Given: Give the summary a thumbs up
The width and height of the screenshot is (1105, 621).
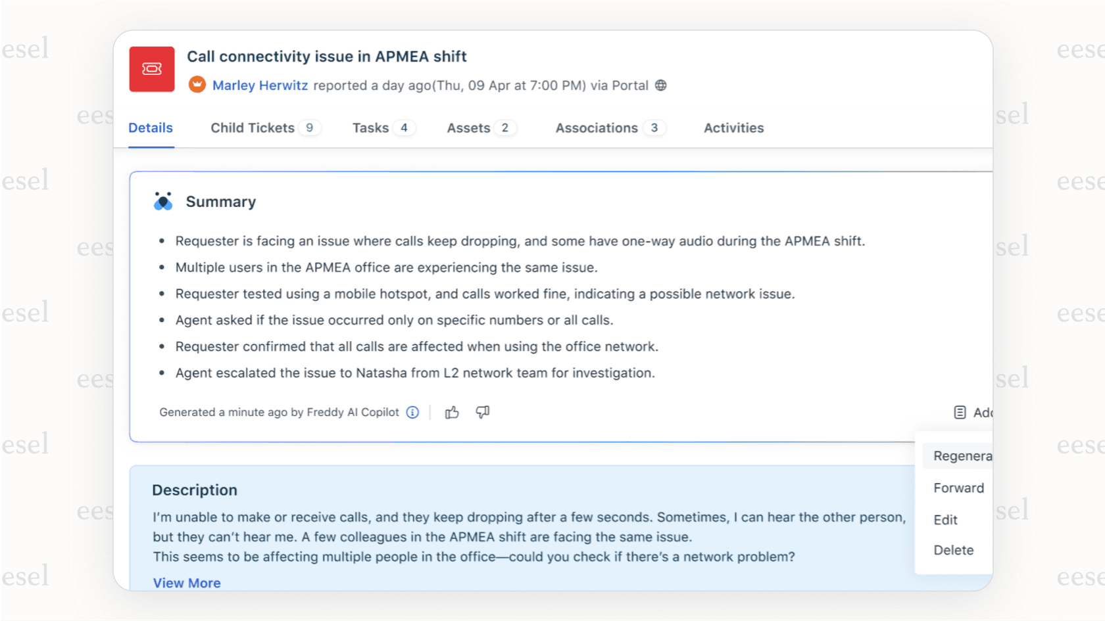Looking at the screenshot, I should click(x=452, y=412).
